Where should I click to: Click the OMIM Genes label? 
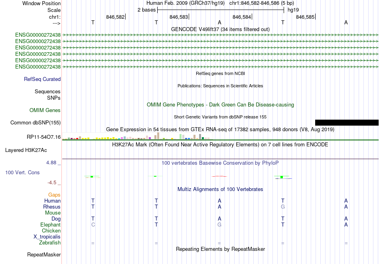[x=45, y=110]
